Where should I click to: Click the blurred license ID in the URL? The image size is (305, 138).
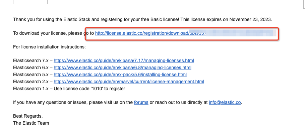(235, 33)
